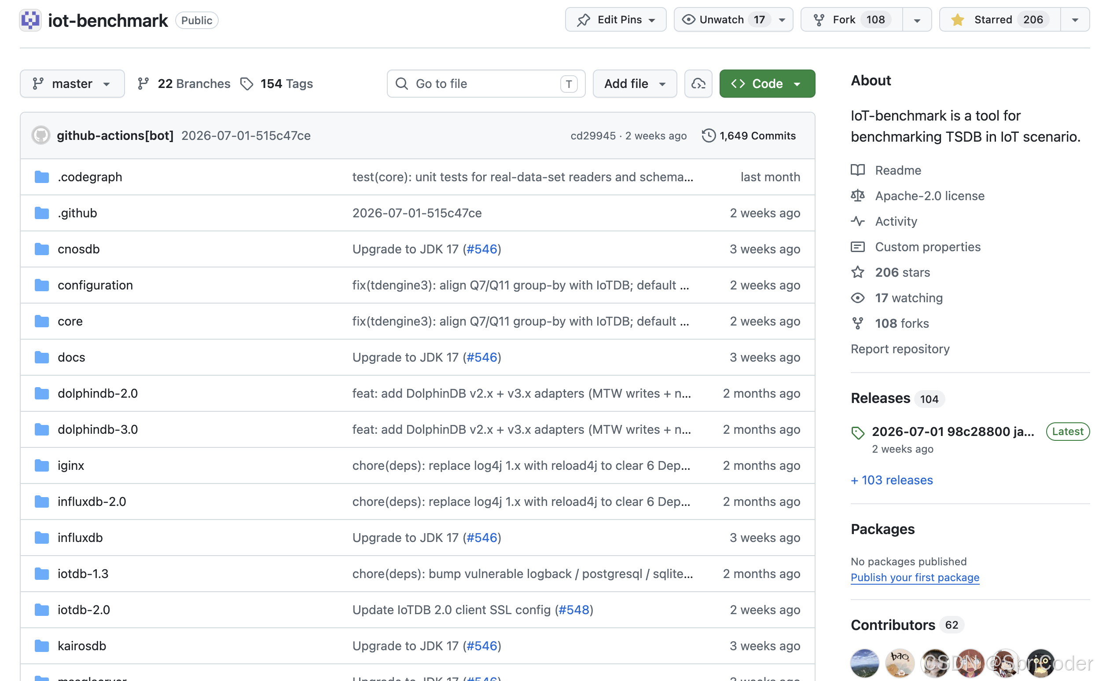The image size is (1095, 681).
Task: Click the cnosdb folder icon
Action: click(x=42, y=249)
